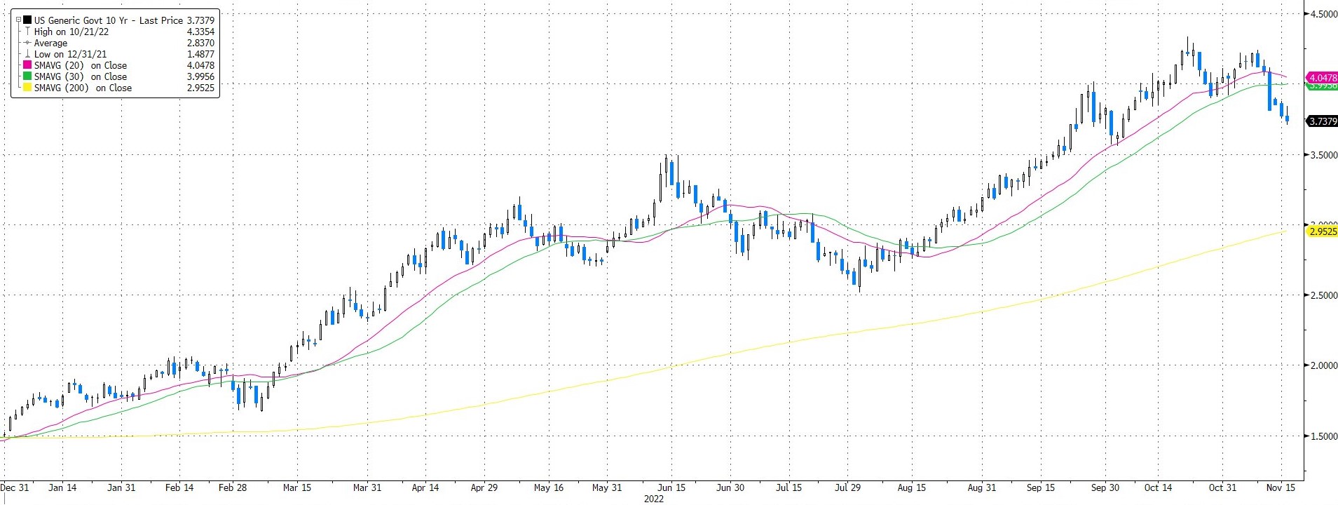Click the 'Jun 15' date axis label
The height and width of the screenshot is (505, 1338).
click(x=671, y=487)
